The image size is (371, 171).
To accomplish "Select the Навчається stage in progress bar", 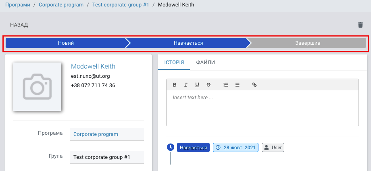I will pos(188,43).
